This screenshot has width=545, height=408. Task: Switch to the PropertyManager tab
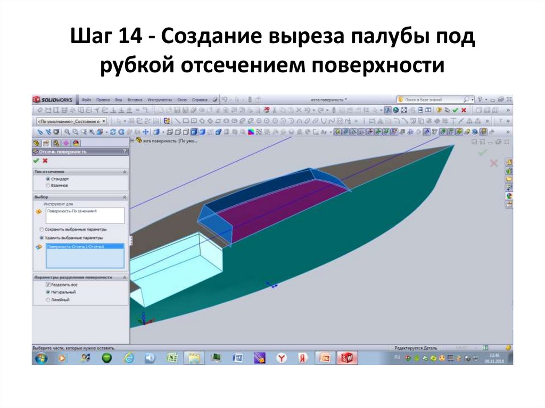[x=46, y=143]
